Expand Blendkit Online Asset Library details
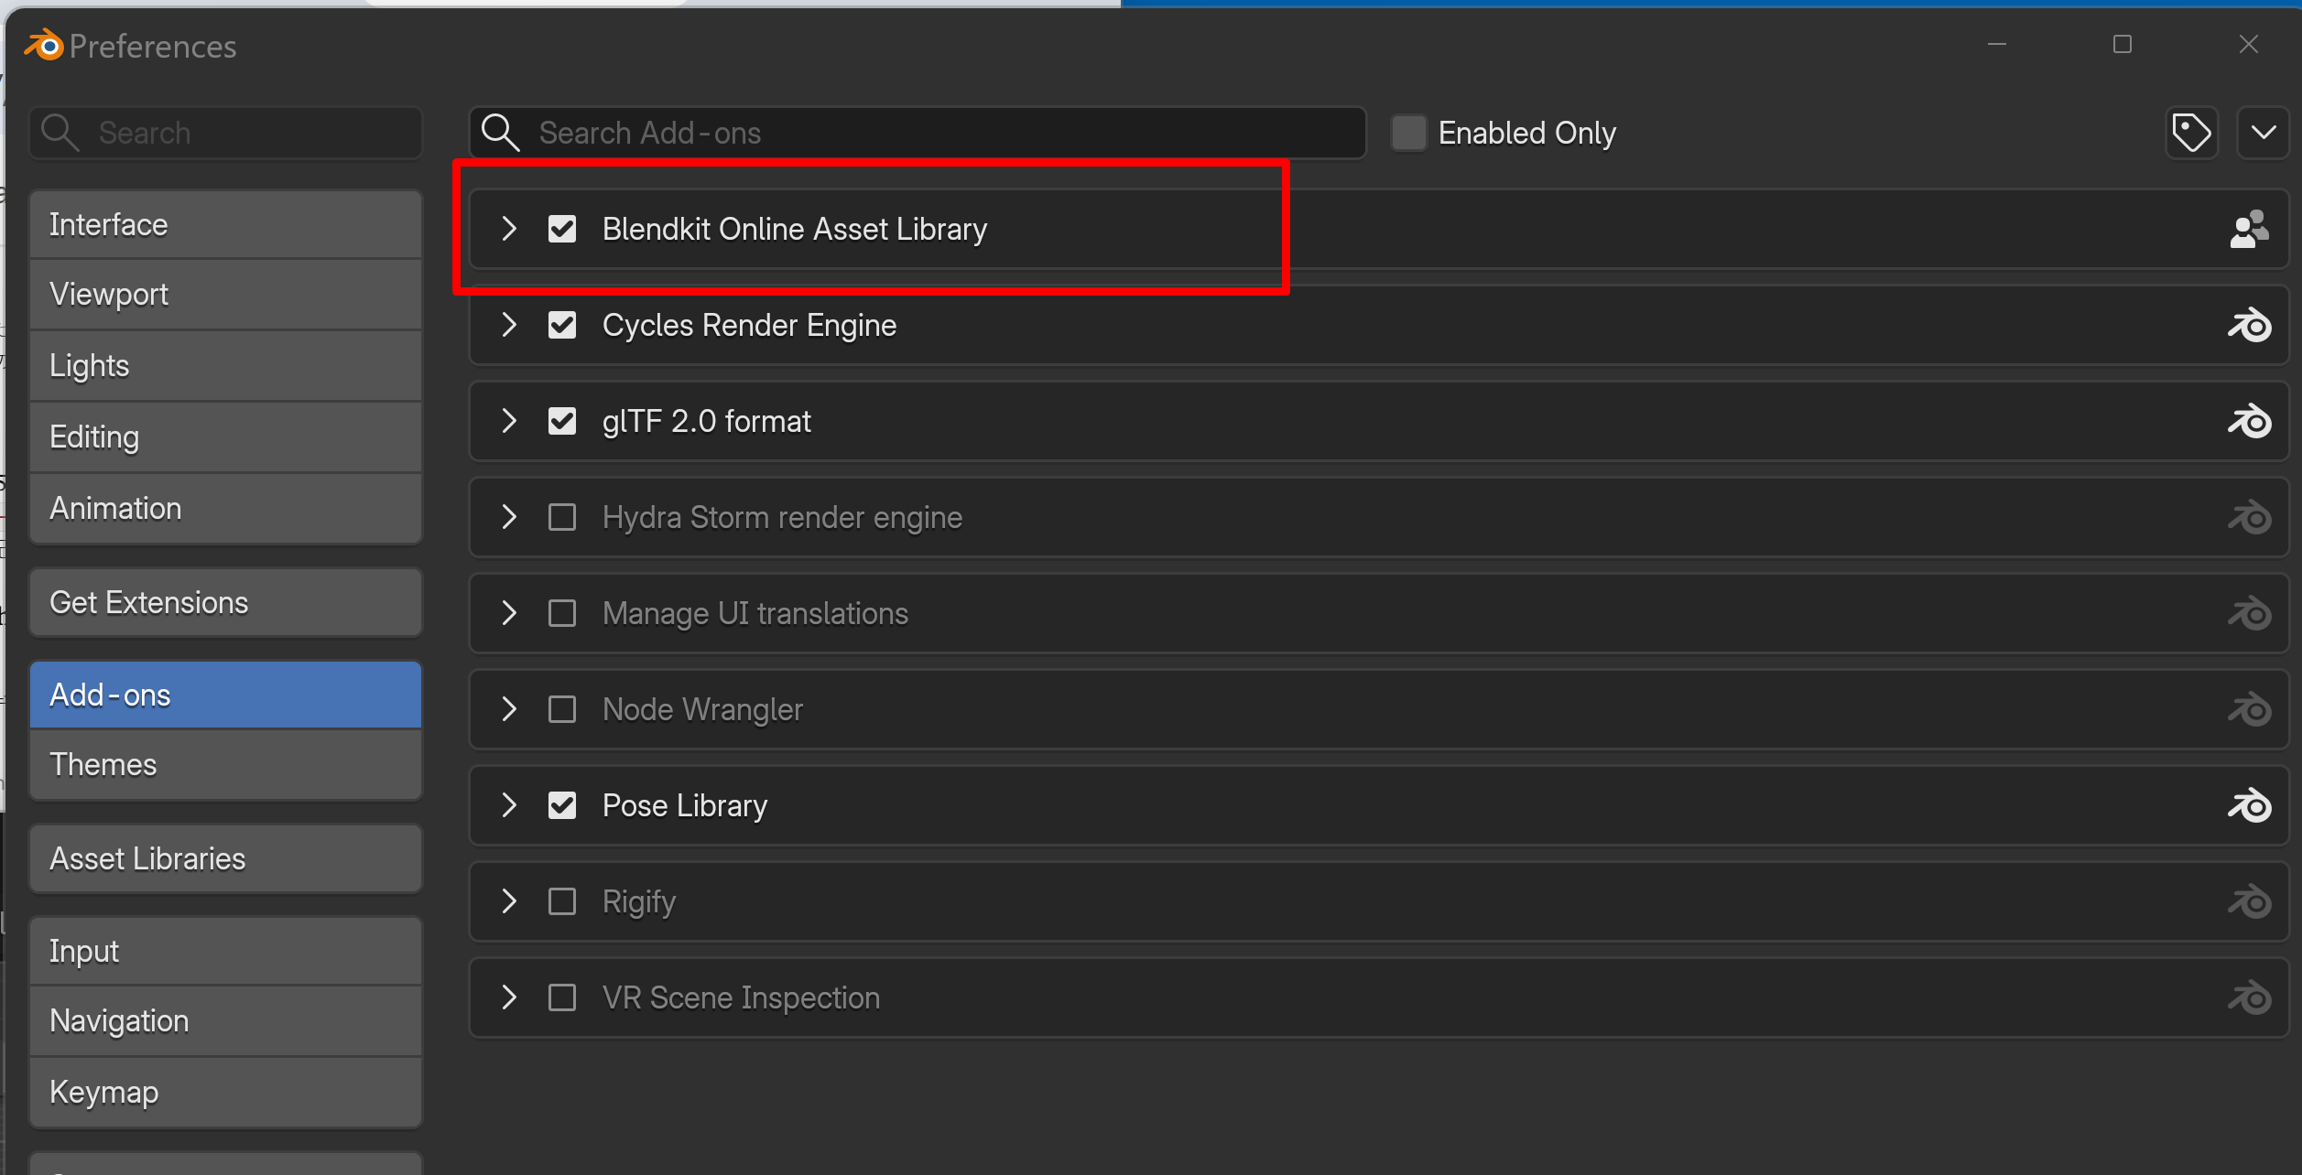The width and height of the screenshot is (2302, 1175). coord(509,229)
